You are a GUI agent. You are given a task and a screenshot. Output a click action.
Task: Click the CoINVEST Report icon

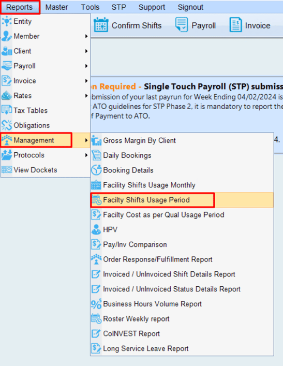(96, 334)
